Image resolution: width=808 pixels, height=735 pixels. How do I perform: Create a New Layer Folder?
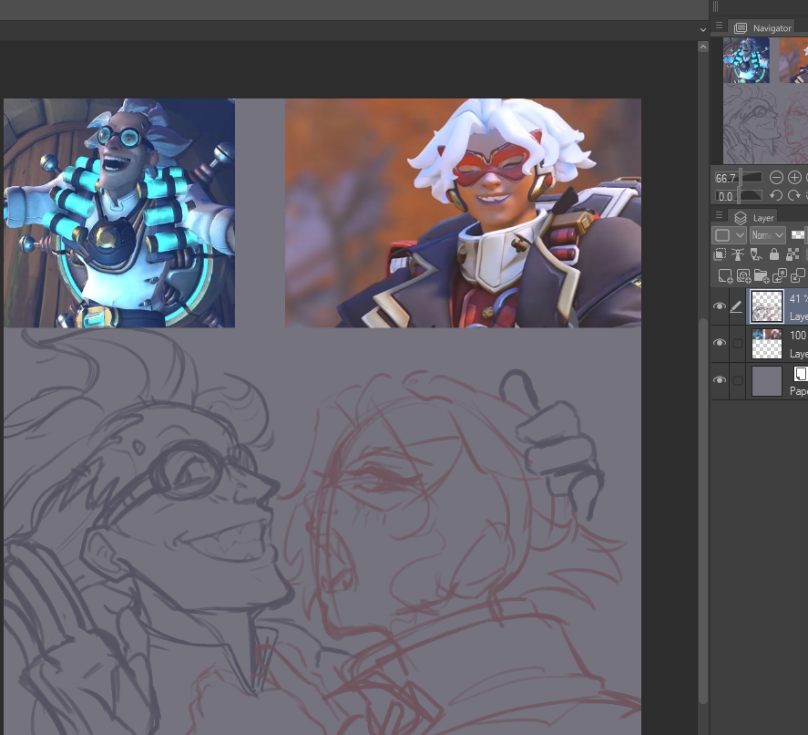tap(762, 276)
